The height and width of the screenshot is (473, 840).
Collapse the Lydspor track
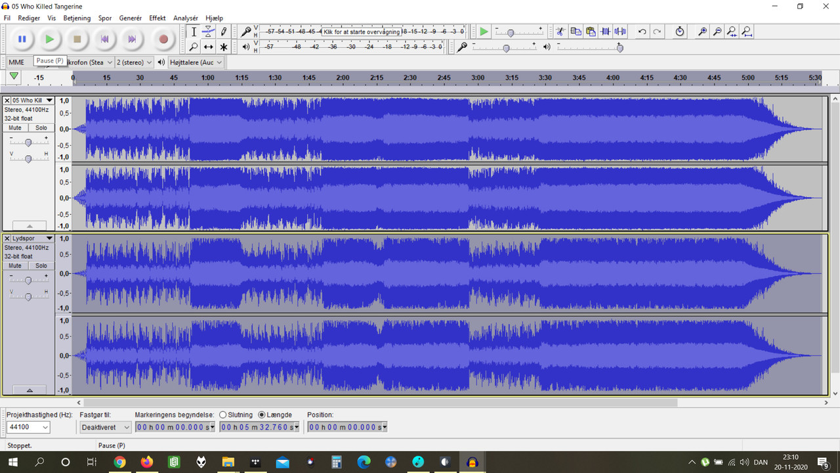coord(30,390)
